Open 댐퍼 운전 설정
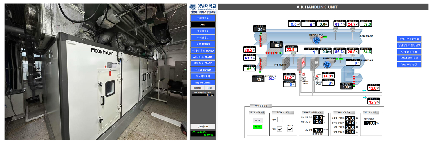The width and height of the screenshot is (433, 144). [x=409, y=52]
